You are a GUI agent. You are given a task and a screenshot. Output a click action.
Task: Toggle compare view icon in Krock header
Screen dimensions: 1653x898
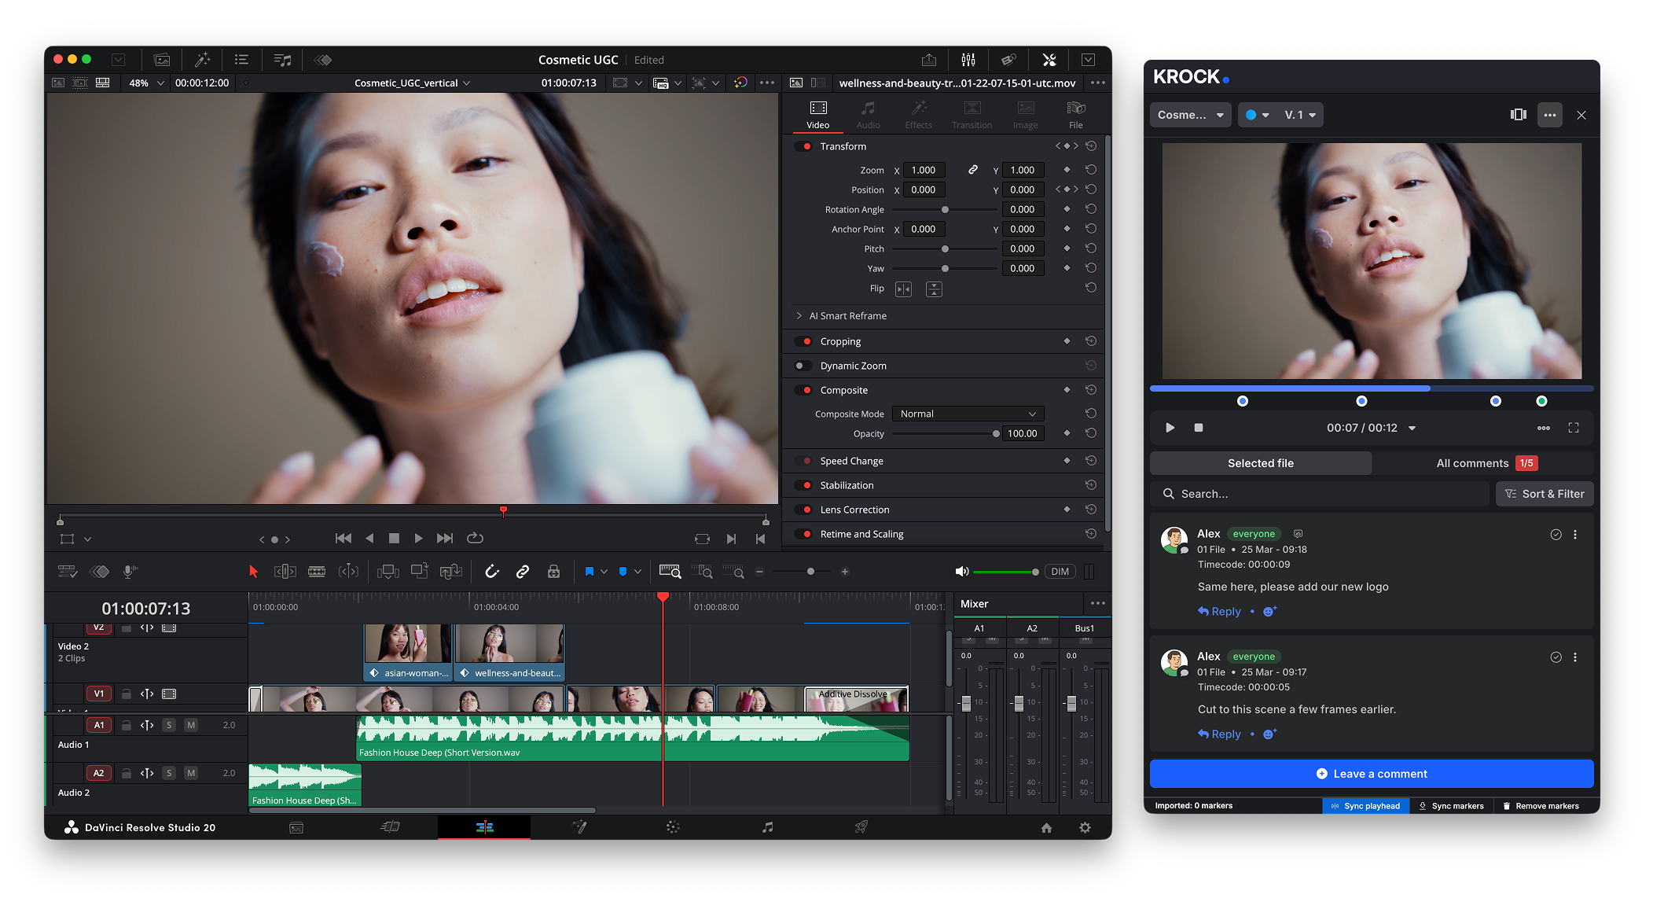1519,115
